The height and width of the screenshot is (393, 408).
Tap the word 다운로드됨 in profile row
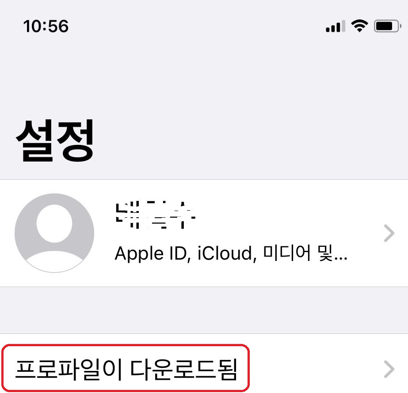(184, 369)
